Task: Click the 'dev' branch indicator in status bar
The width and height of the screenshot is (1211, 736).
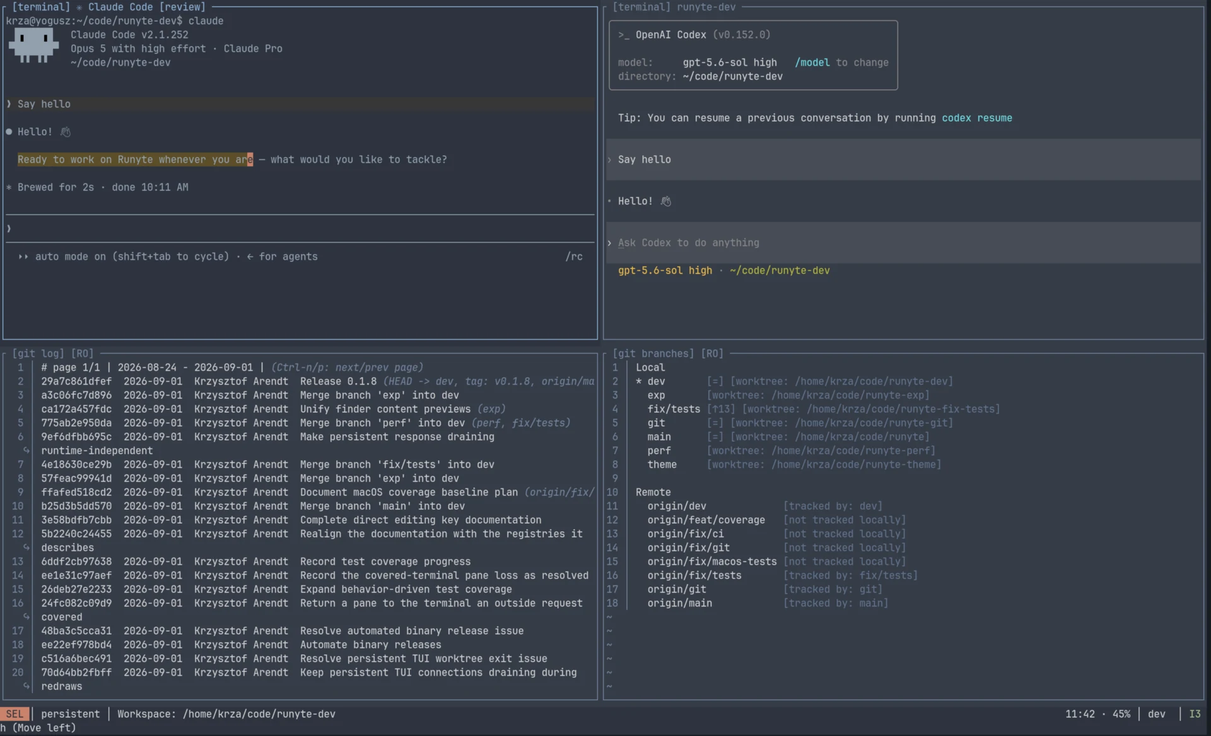Action: [x=1156, y=714]
